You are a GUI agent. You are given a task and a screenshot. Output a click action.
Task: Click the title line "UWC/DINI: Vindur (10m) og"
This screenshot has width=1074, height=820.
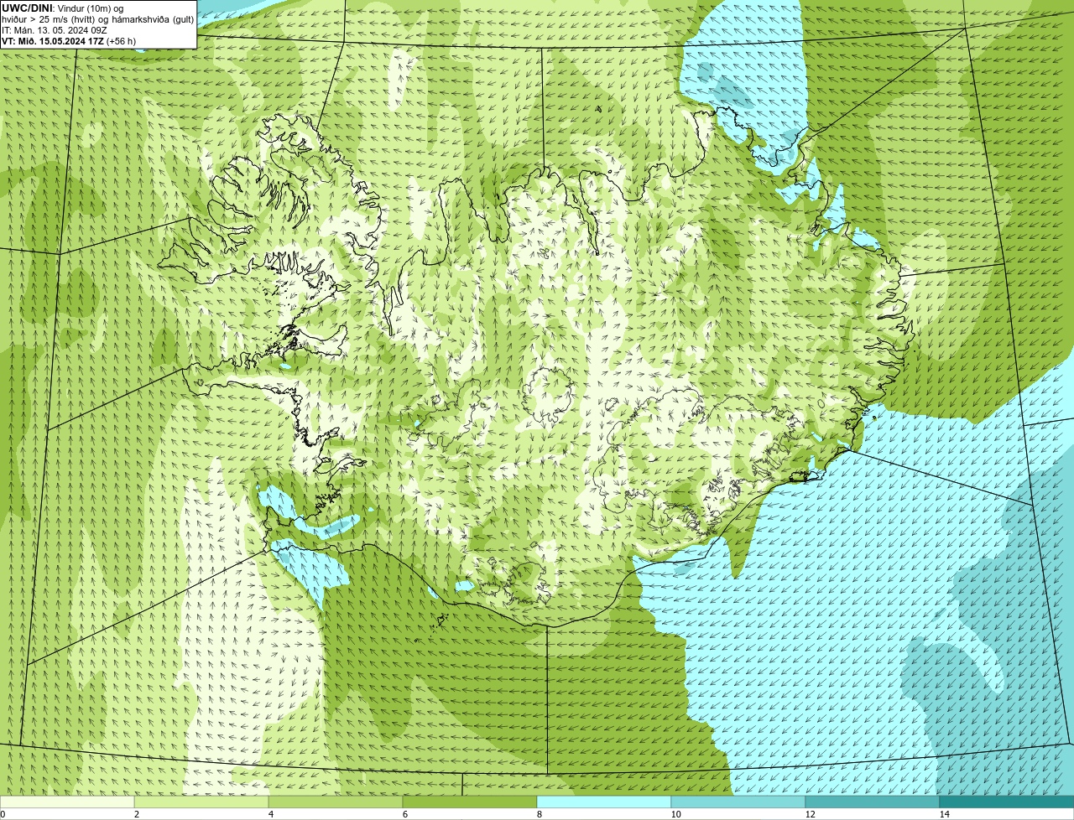(62, 8)
